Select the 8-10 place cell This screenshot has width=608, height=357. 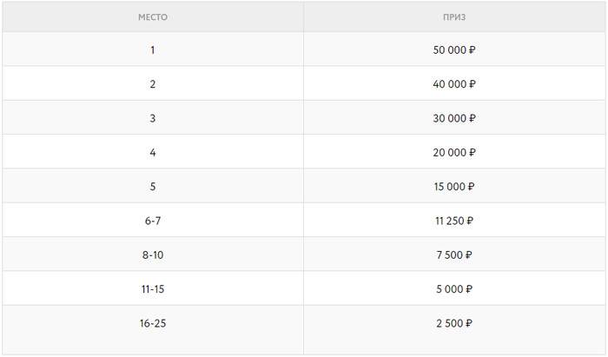[153, 255]
